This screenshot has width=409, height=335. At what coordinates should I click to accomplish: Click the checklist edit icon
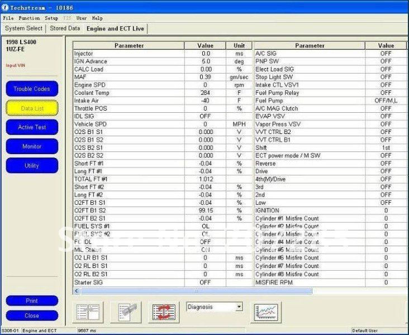[x=126, y=312]
